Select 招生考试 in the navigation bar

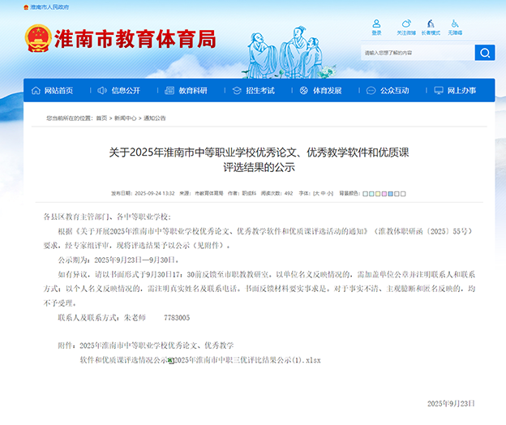(x=254, y=90)
